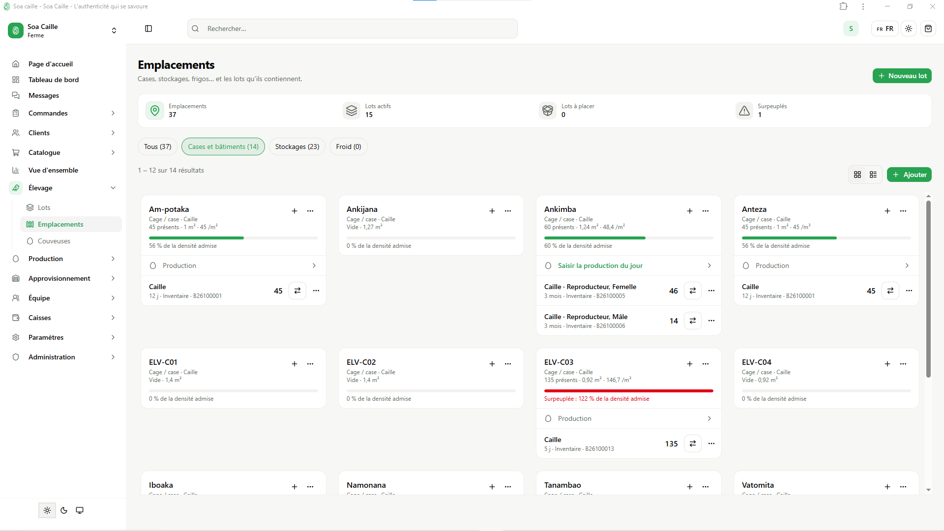Enable dark mode moon toggle
944x531 pixels.
coord(64,510)
